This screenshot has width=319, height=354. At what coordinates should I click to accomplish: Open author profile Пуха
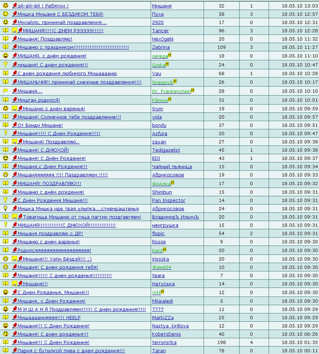pos(158,14)
